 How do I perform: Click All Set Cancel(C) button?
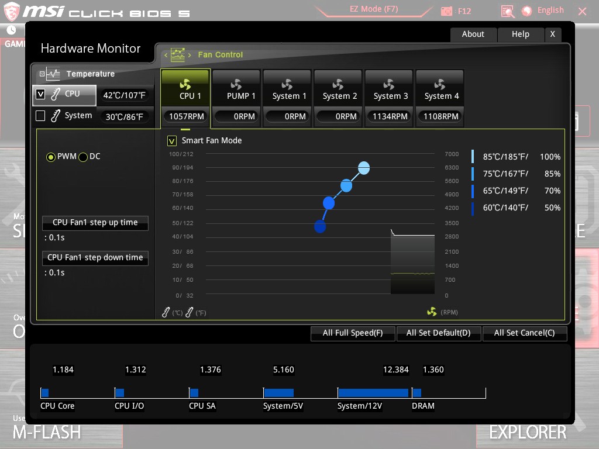525,333
